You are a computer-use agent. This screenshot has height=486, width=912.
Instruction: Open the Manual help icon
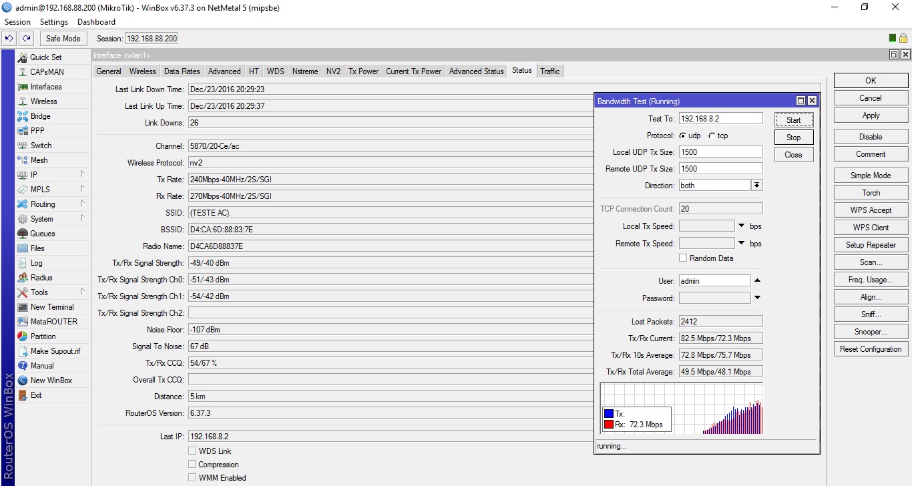coord(22,366)
